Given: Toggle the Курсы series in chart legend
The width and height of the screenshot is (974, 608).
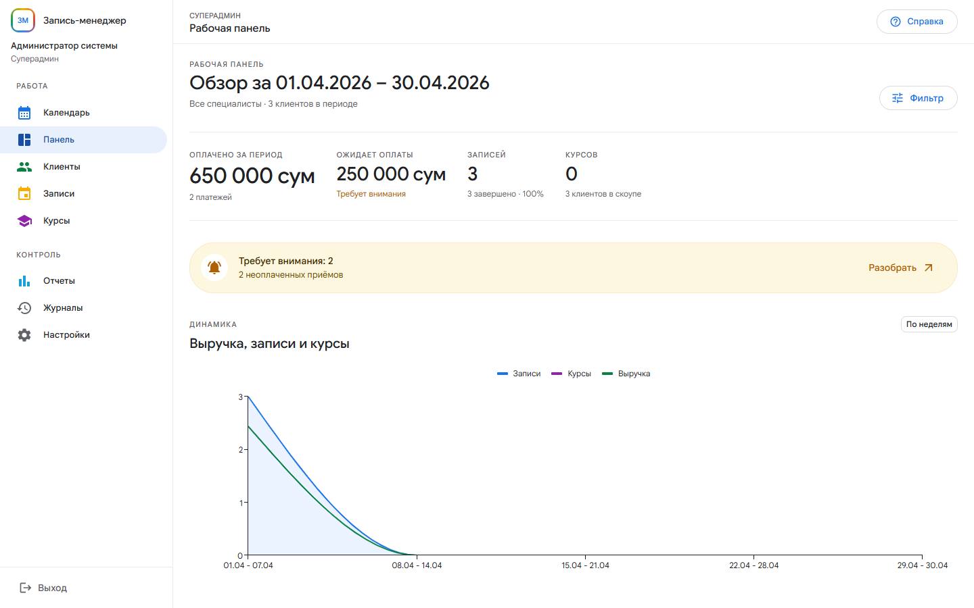Looking at the screenshot, I should coord(572,374).
